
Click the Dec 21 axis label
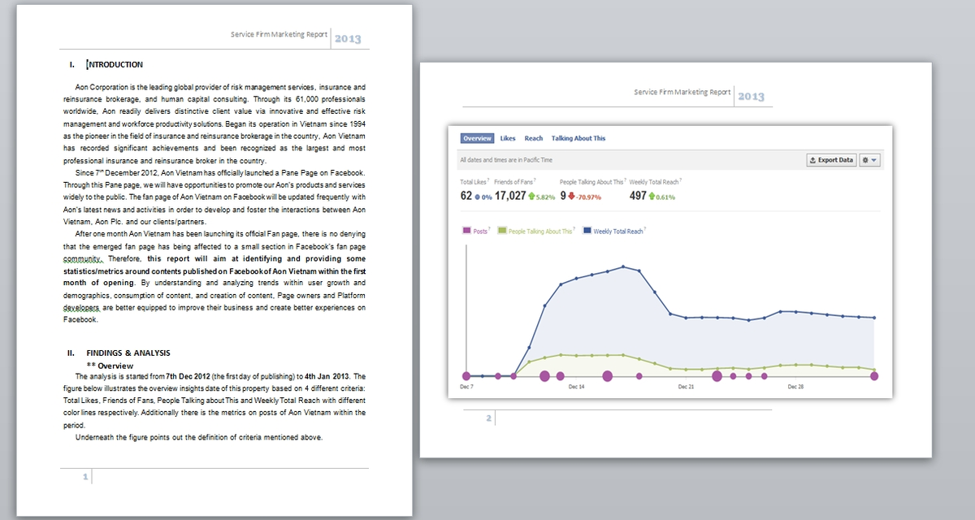[x=686, y=388]
